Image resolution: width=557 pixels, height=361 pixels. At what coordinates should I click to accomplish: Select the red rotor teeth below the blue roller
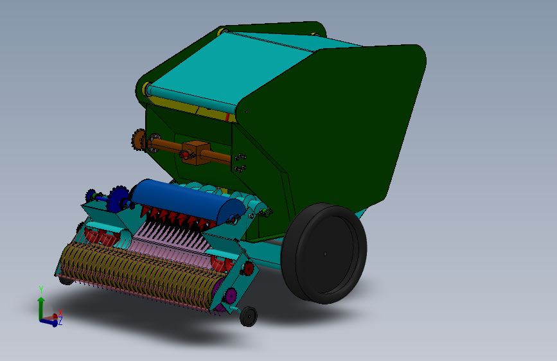pyautogui.click(x=177, y=218)
